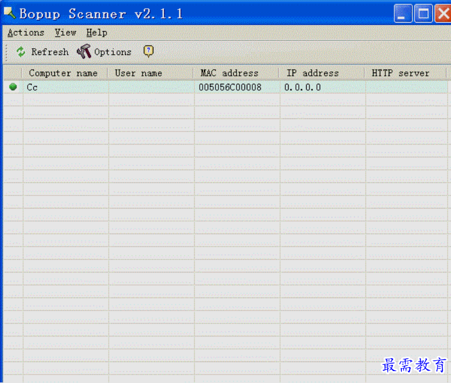Click the Bopup Scanner title bar app icon
451x383 pixels.
point(10,13)
